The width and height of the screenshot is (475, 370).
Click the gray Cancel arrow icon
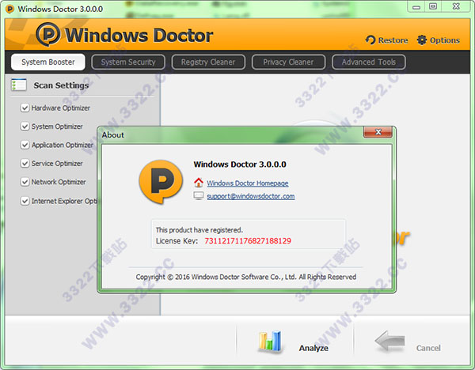pos(389,341)
